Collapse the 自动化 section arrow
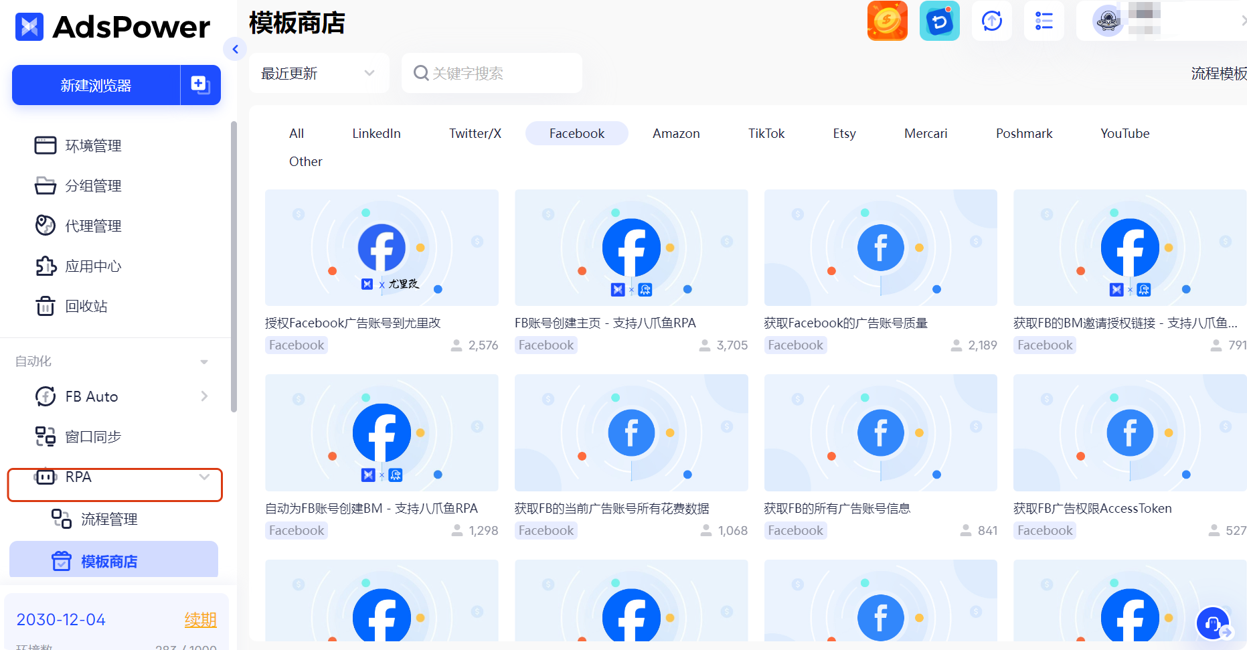Viewport: 1247px width, 650px height. (204, 361)
